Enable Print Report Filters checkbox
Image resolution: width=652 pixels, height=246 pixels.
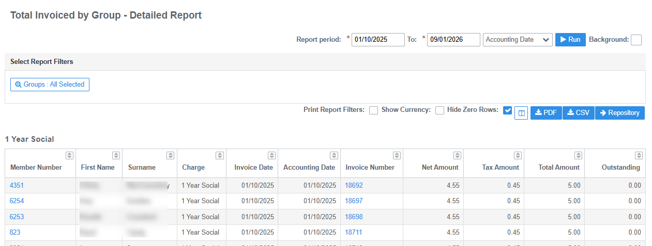pyautogui.click(x=373, y=110)
